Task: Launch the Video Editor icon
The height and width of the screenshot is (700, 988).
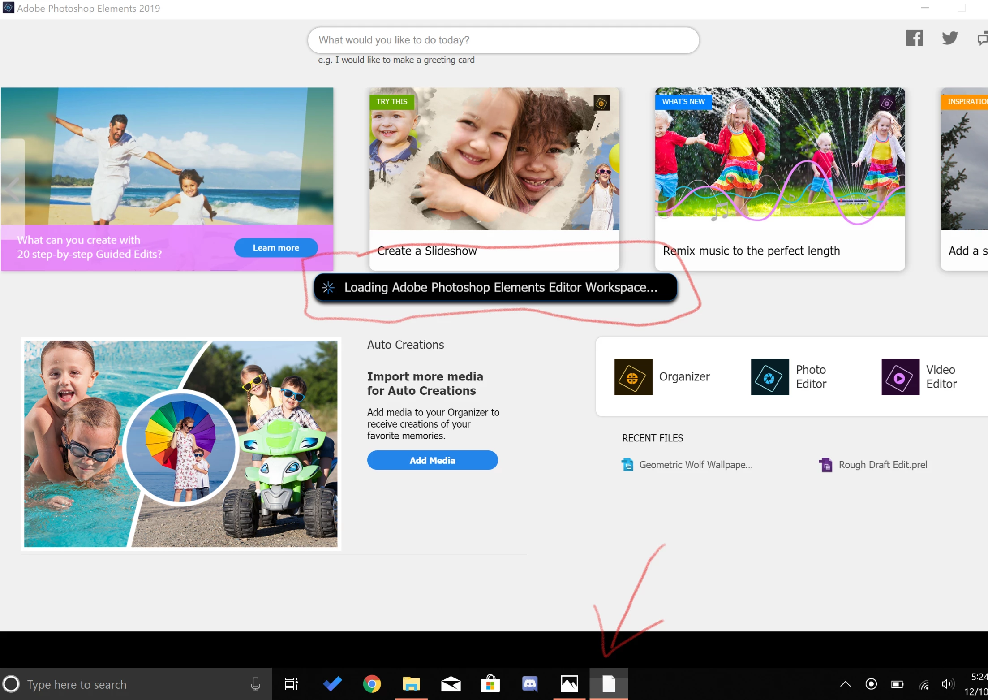Action: [x=900, y=376]
